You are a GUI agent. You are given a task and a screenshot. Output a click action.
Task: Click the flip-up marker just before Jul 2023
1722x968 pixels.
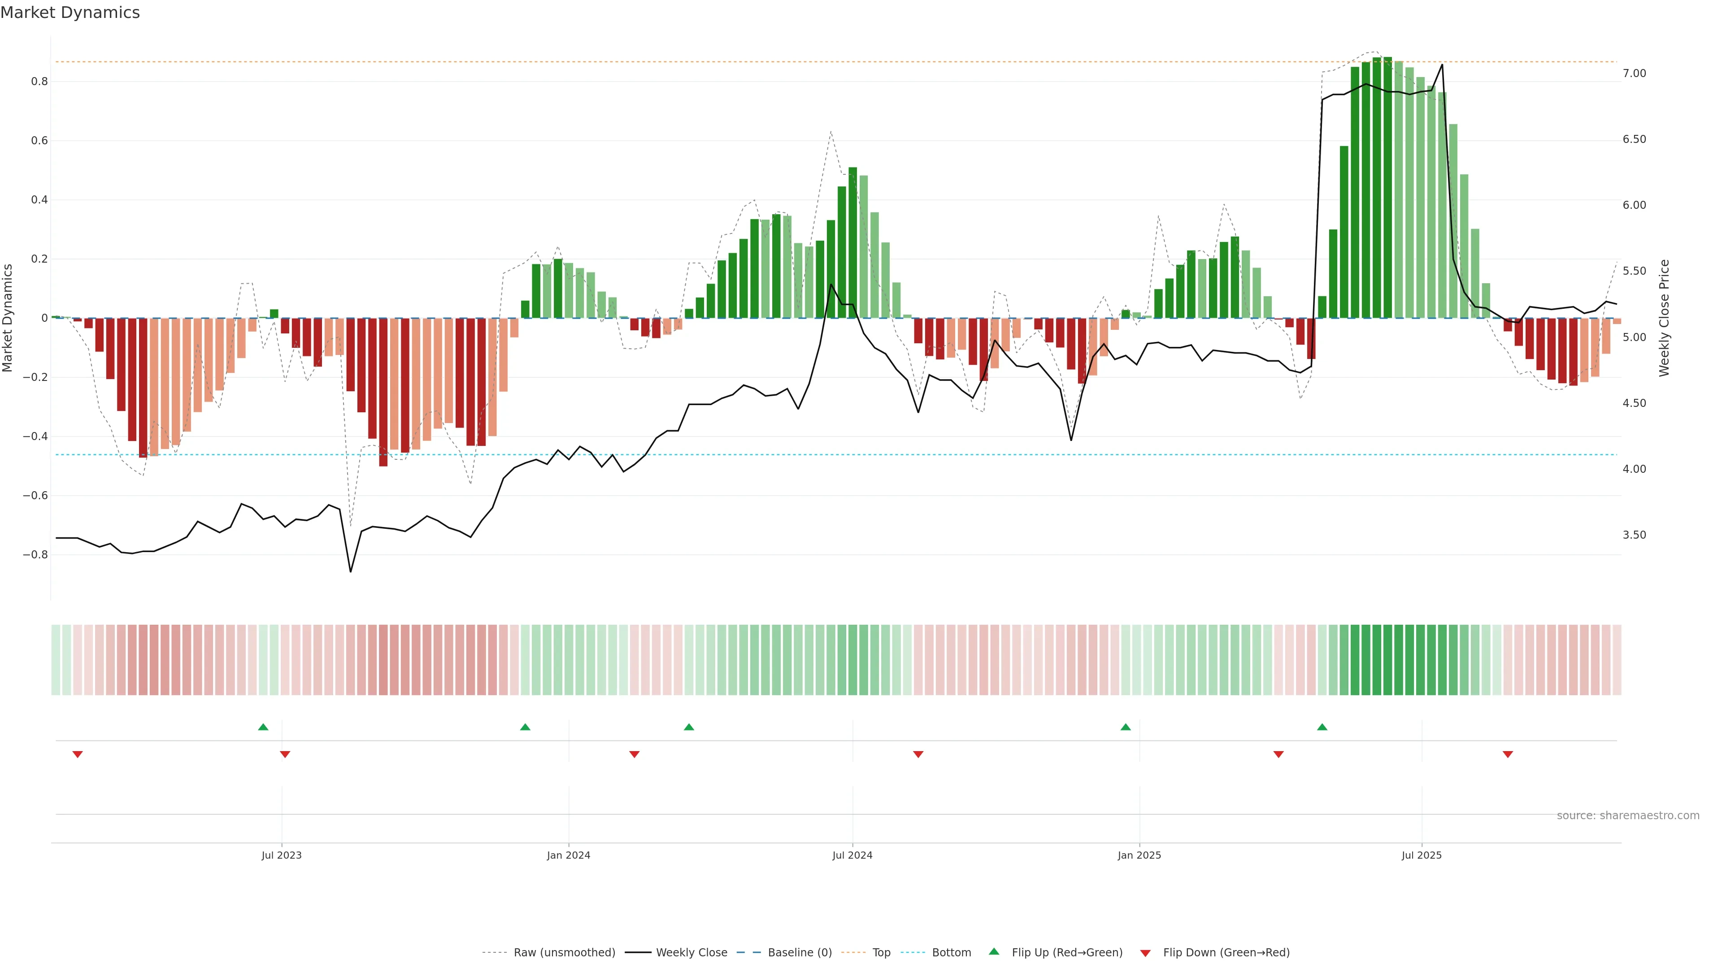pyautogui.click(x=263, y=727)
